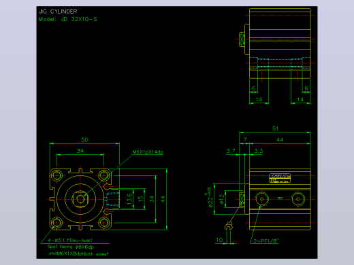Pick the horizontal 44 dimension under 51

click(280, 140)
